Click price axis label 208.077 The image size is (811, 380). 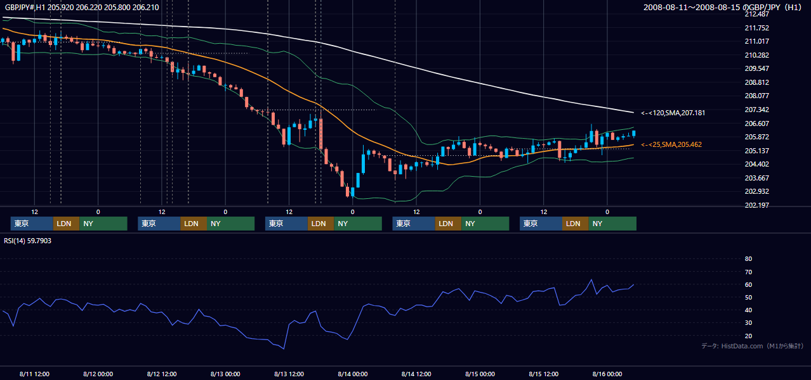click(757, 96)
